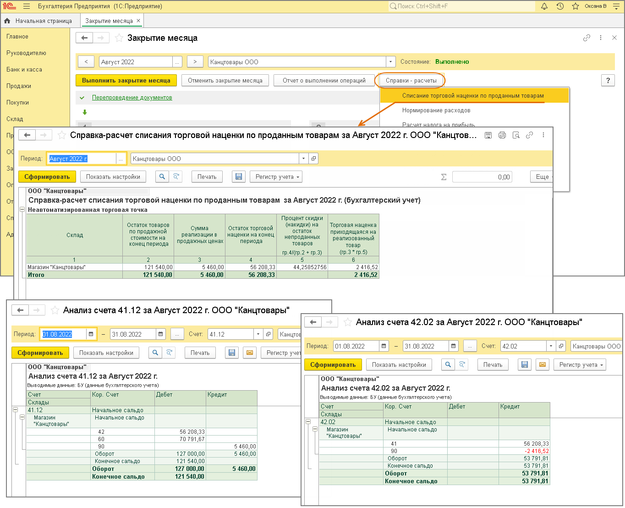Go back arrow in Справка-расчет window

tap(27, 135)
